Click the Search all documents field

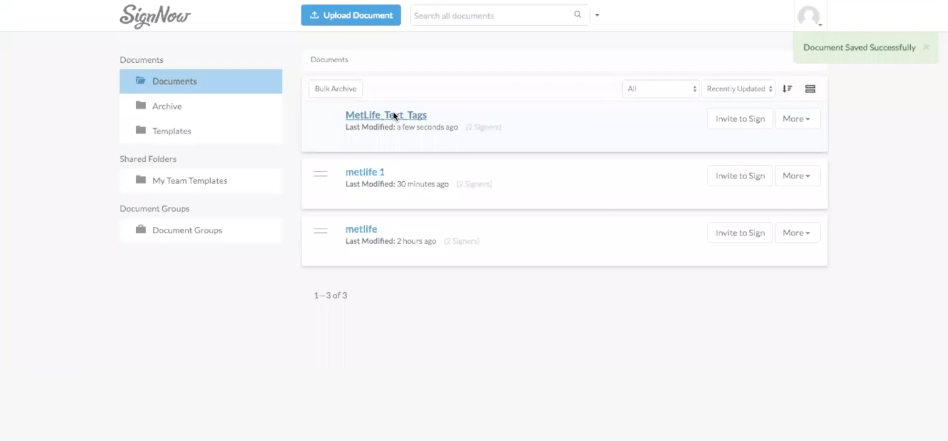tap(490, 15)
